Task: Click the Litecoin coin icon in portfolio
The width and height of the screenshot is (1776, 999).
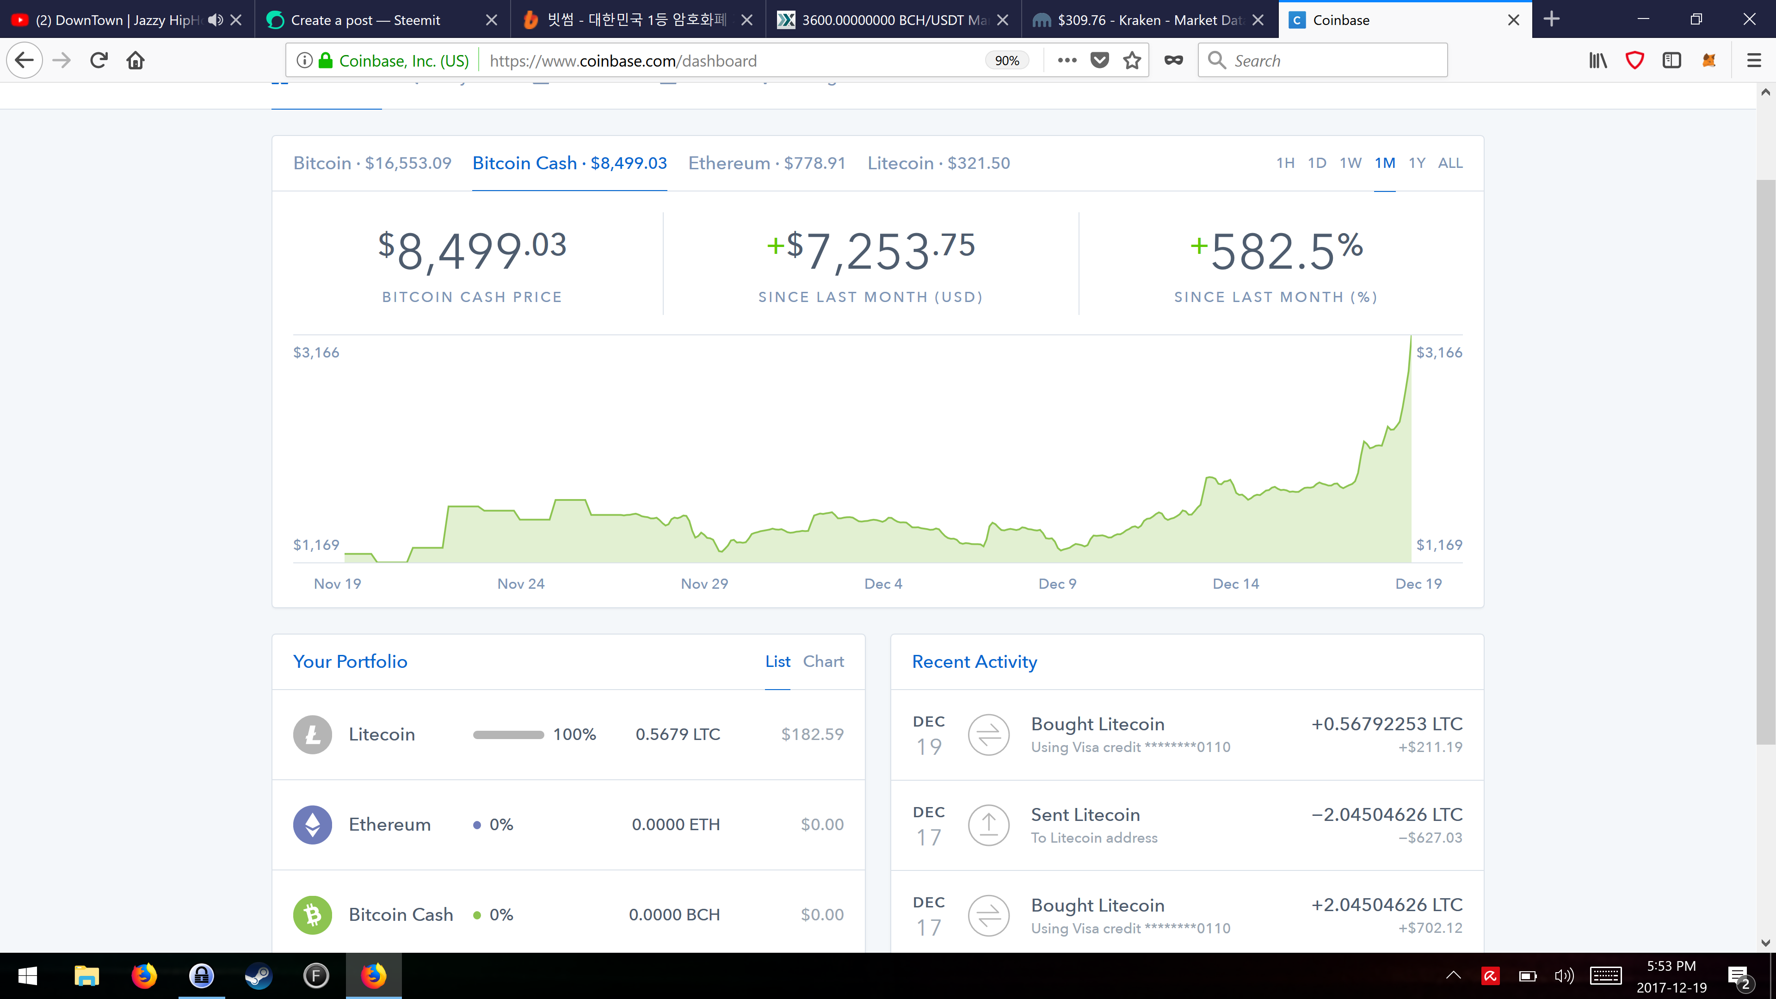Action: [312, 734]
